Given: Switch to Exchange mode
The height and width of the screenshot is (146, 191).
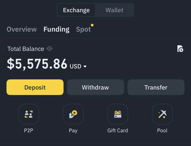Looking at the screenshot, I should (77, 10).
